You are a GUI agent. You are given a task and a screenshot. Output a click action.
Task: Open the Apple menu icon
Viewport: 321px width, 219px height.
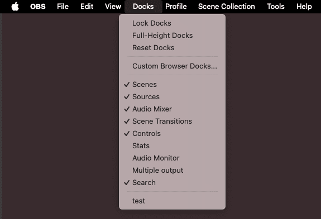point(15,6)
